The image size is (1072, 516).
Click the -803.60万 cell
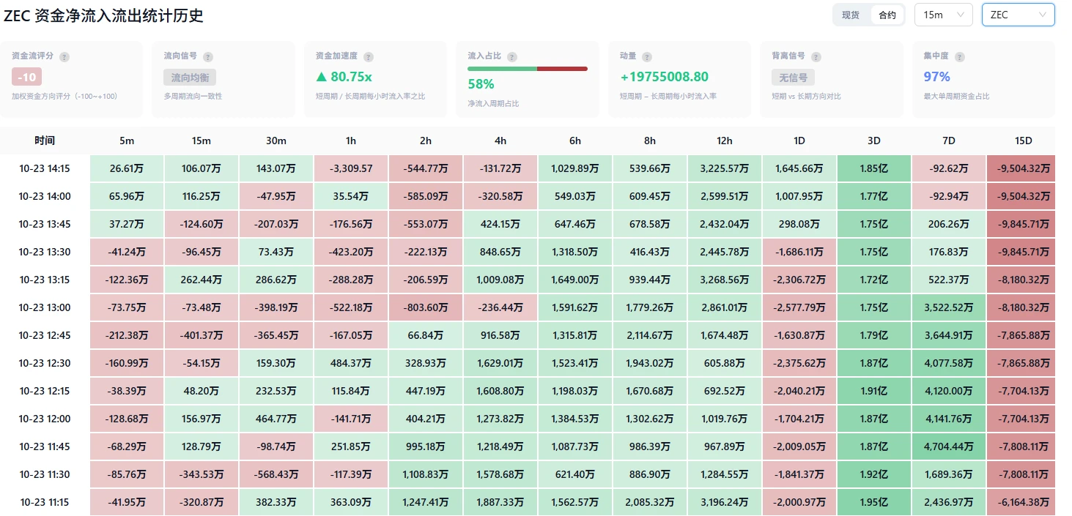(426, 307)
